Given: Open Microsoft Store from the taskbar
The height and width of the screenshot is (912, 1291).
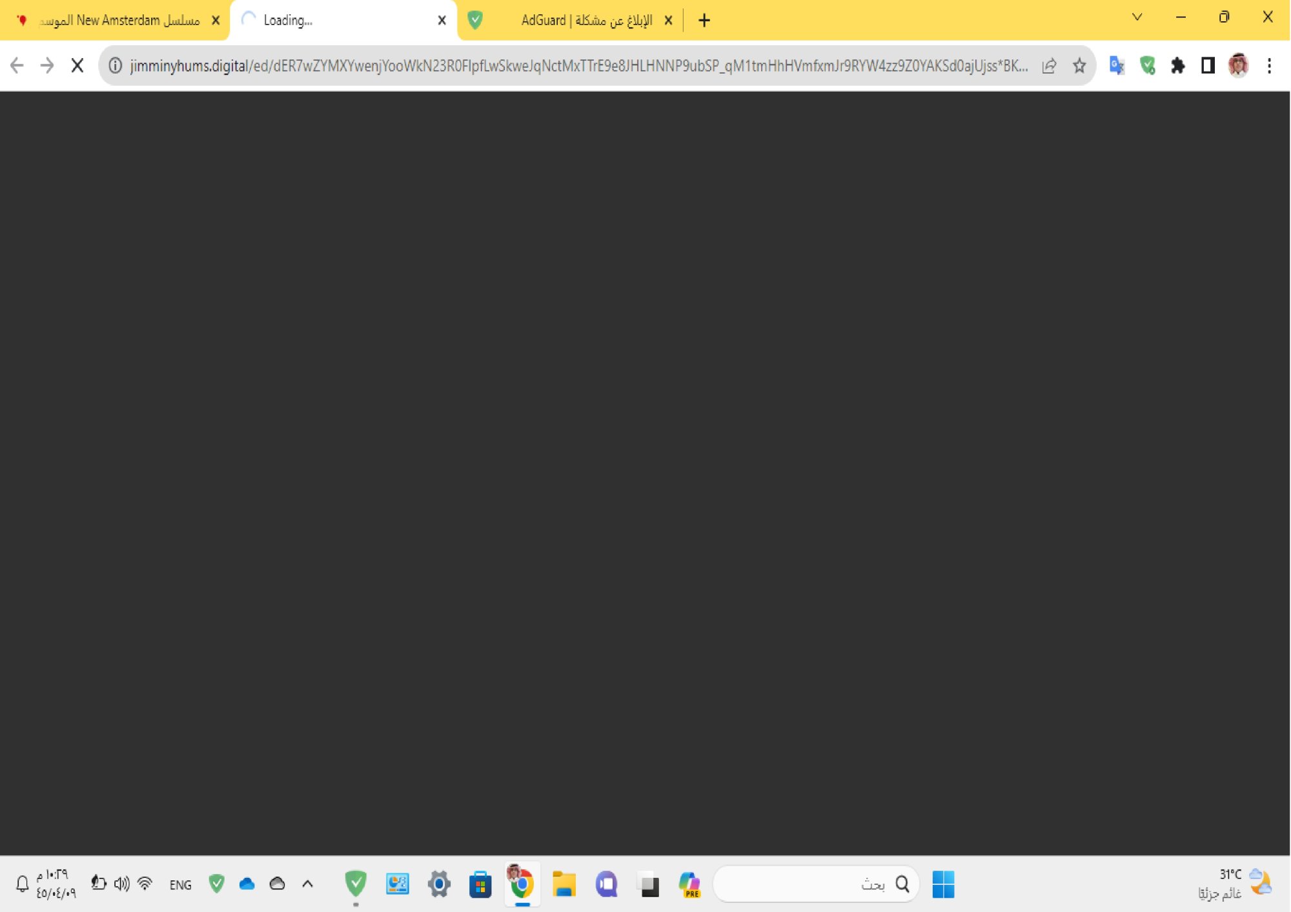Looking at the screenshot, I should (481, 884).
